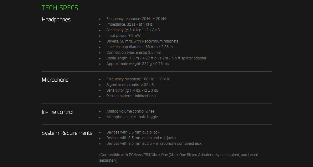The width and height of the screenshot is (313, 167).
Task: Click Devices with 3.5 mm audio jack line
Action: click(x=133, y=132)
